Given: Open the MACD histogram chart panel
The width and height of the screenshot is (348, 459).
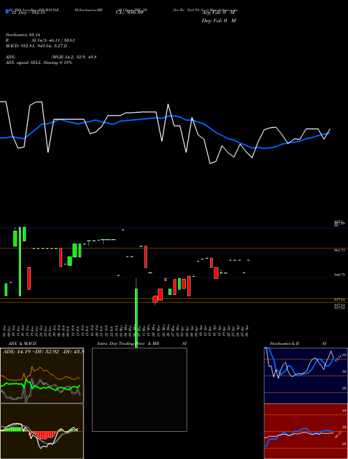Looking at the screenshot, I should (x=42, y=431).
